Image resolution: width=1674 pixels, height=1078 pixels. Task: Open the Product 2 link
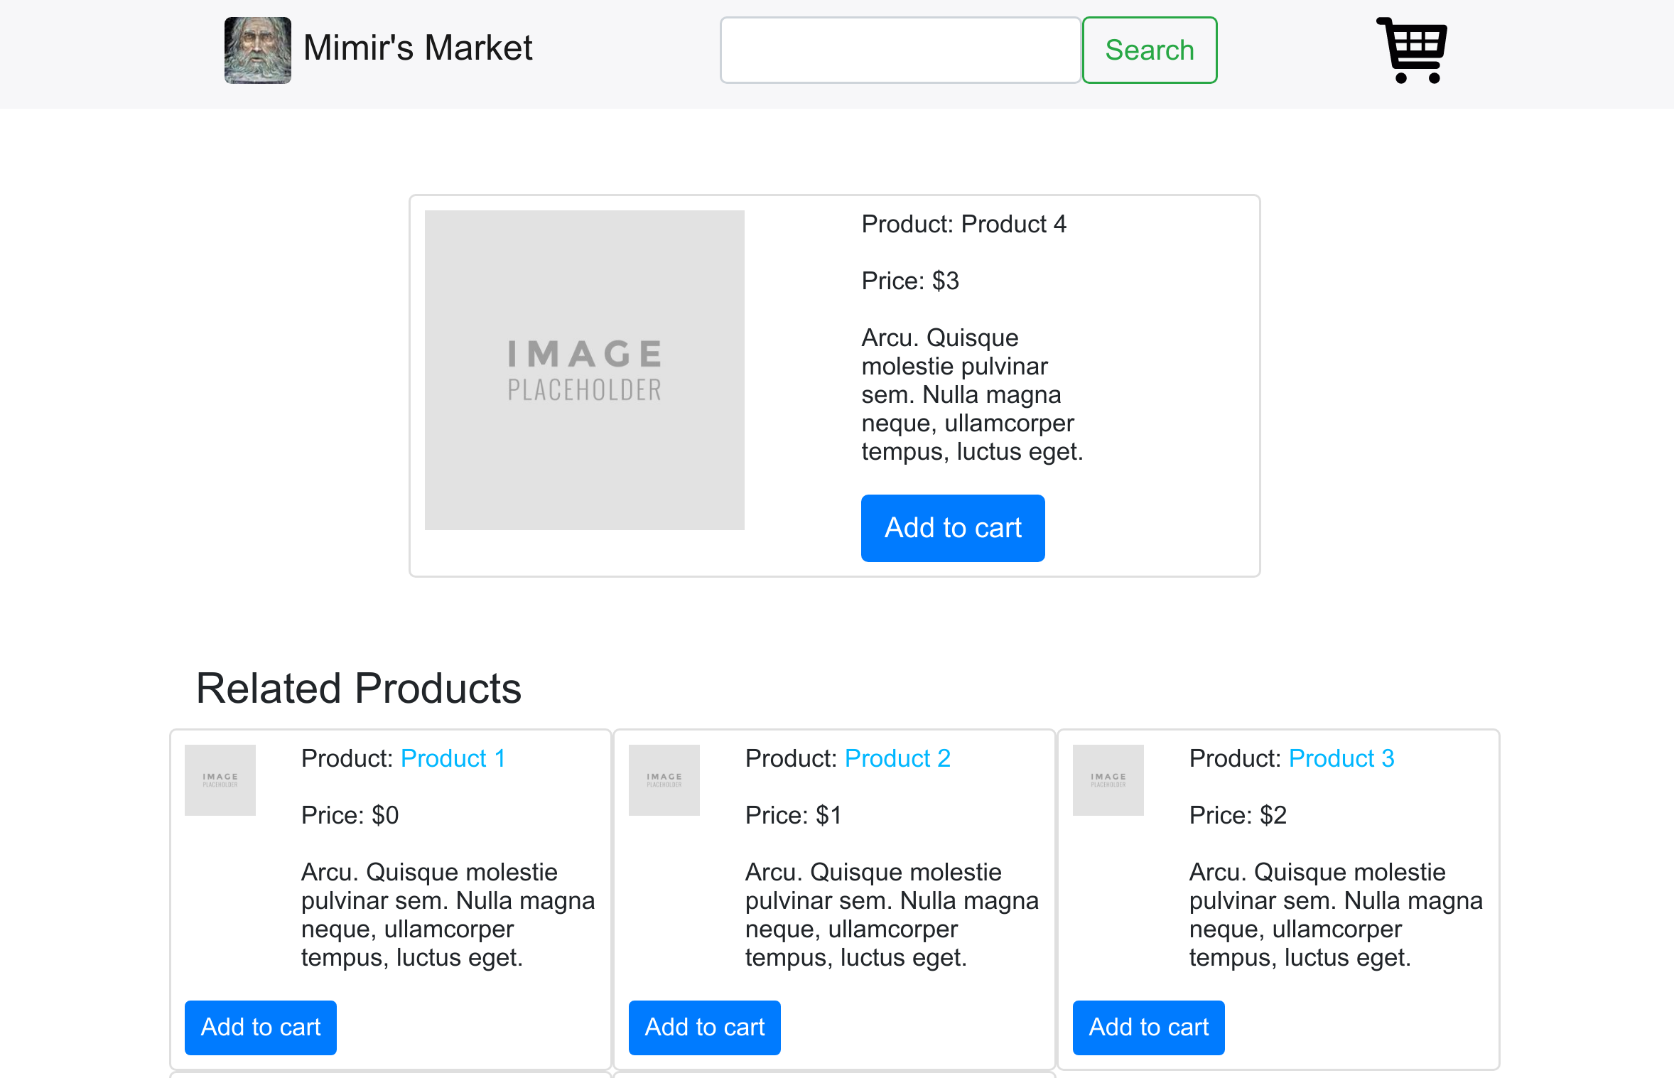897,758
